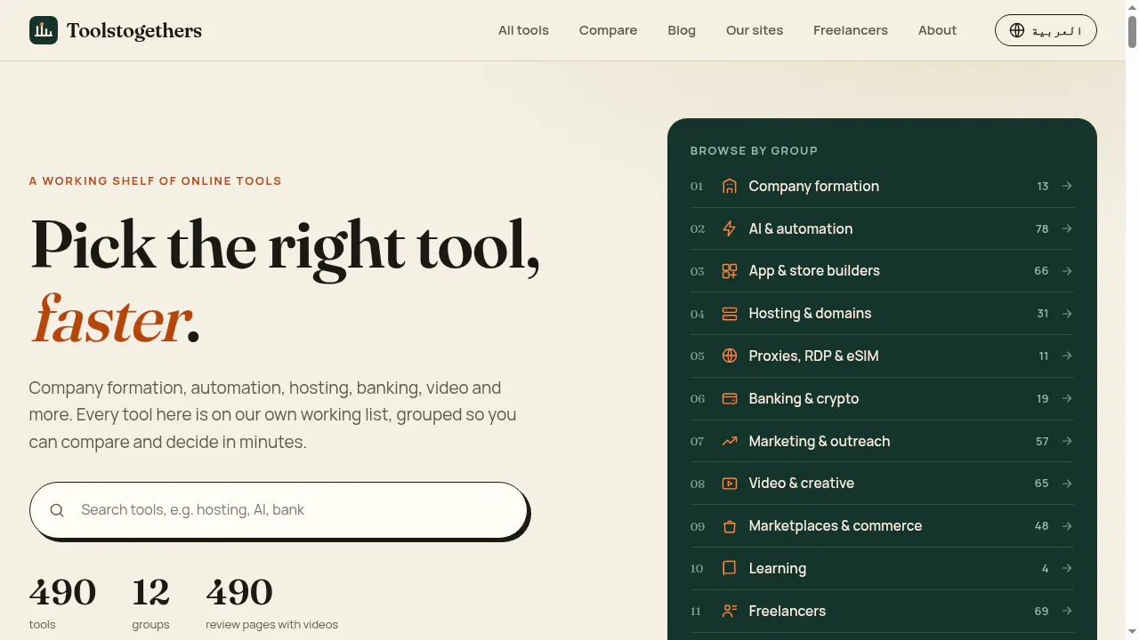Click the review pages with videos label
Viewport: 1139px width, 640px height.
tap(271, 625)
